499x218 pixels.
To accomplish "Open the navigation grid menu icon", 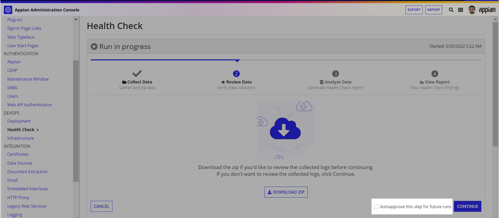I will [461, 10].
